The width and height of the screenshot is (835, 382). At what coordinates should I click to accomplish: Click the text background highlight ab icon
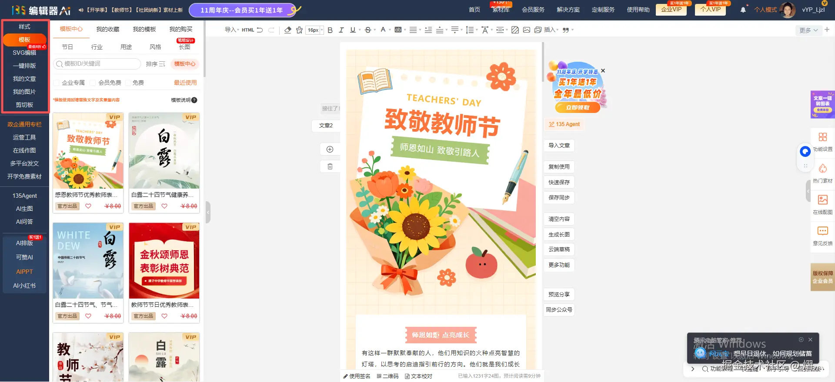click(398, 30)
